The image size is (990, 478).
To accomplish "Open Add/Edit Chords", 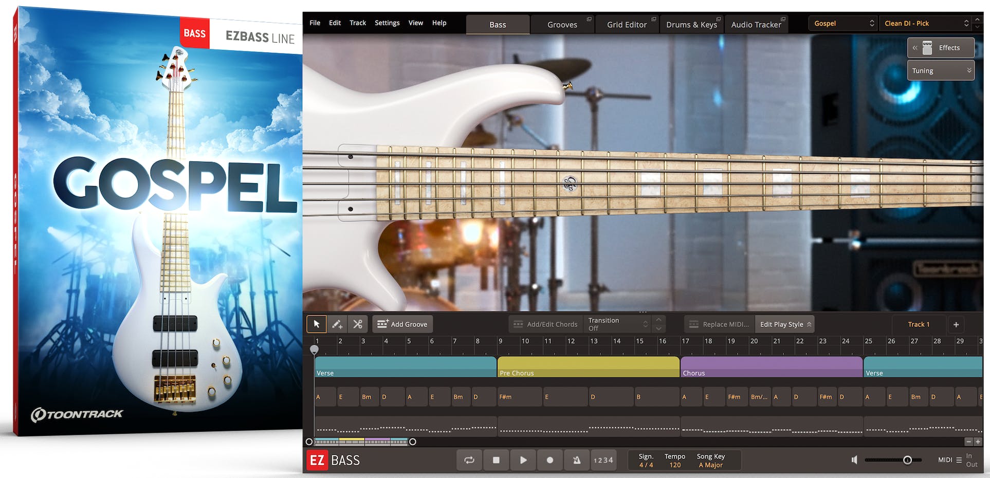I will click(545, 324).
